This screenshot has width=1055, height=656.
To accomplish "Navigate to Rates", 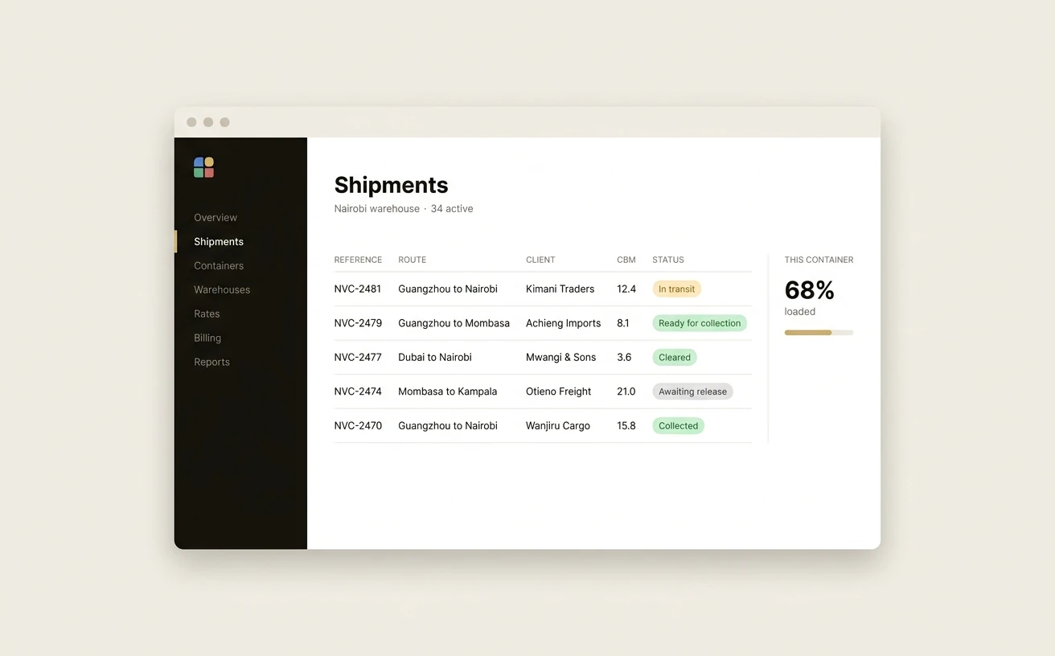I will click(x=207, y=314).
